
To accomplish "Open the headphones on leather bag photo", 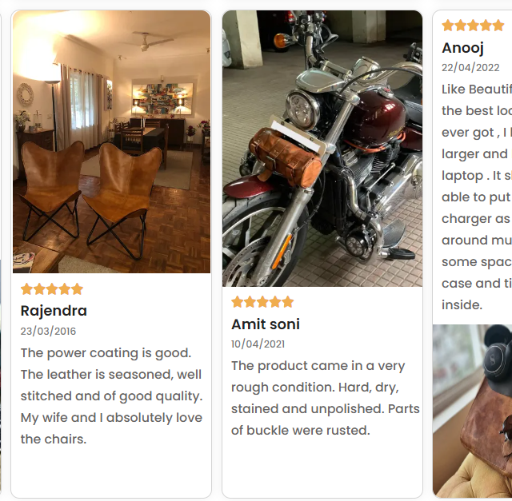I will coord(472,411).
